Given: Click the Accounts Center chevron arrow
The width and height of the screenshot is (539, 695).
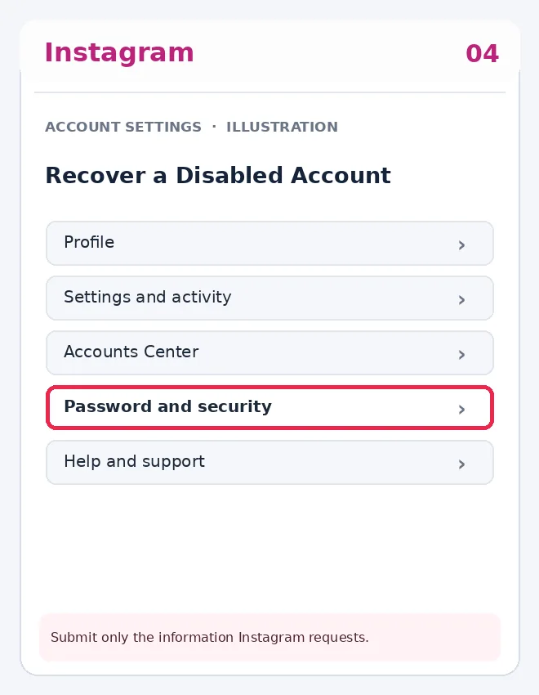Looking at the screenshot, I should tap(461, 355).
